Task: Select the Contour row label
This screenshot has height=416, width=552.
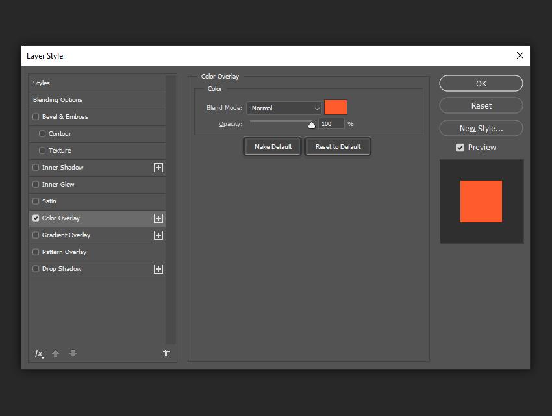Action: coord(60,133)
